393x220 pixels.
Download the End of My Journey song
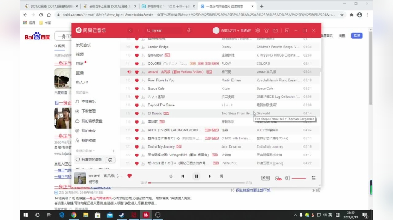point(142,146)
